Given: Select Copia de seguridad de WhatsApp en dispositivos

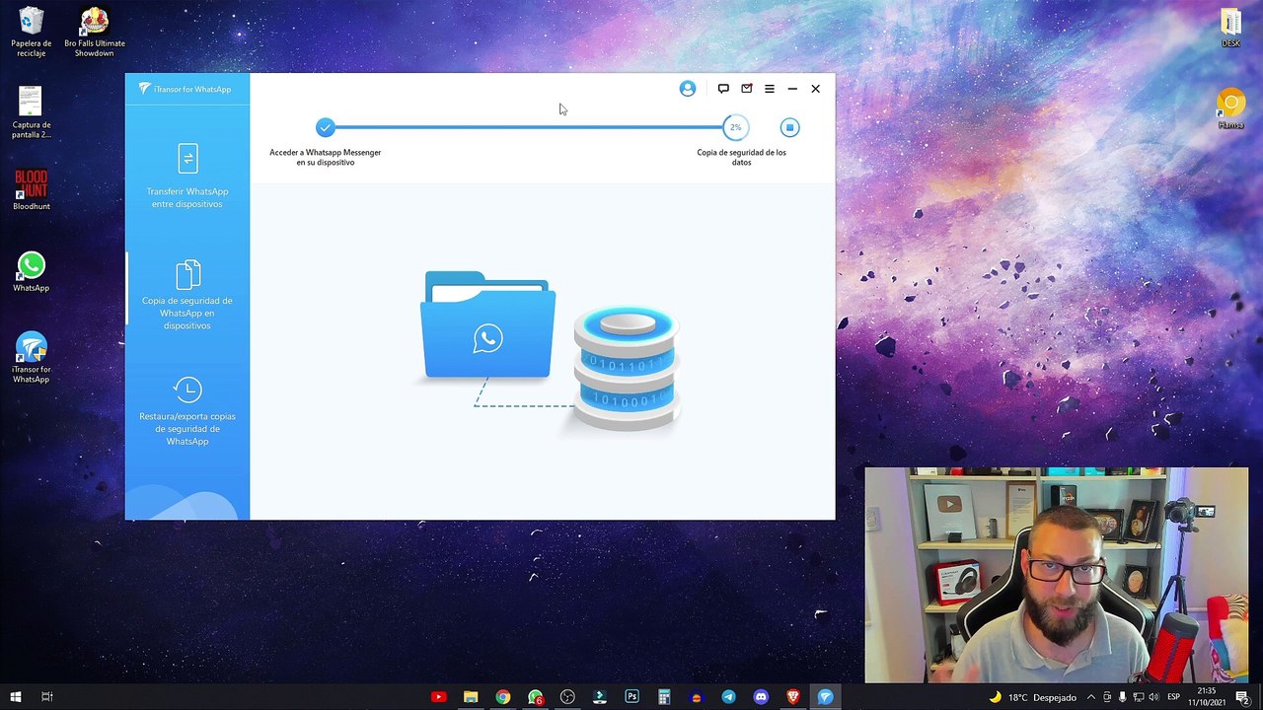Looking at the screenshot, I should point(187,295).
